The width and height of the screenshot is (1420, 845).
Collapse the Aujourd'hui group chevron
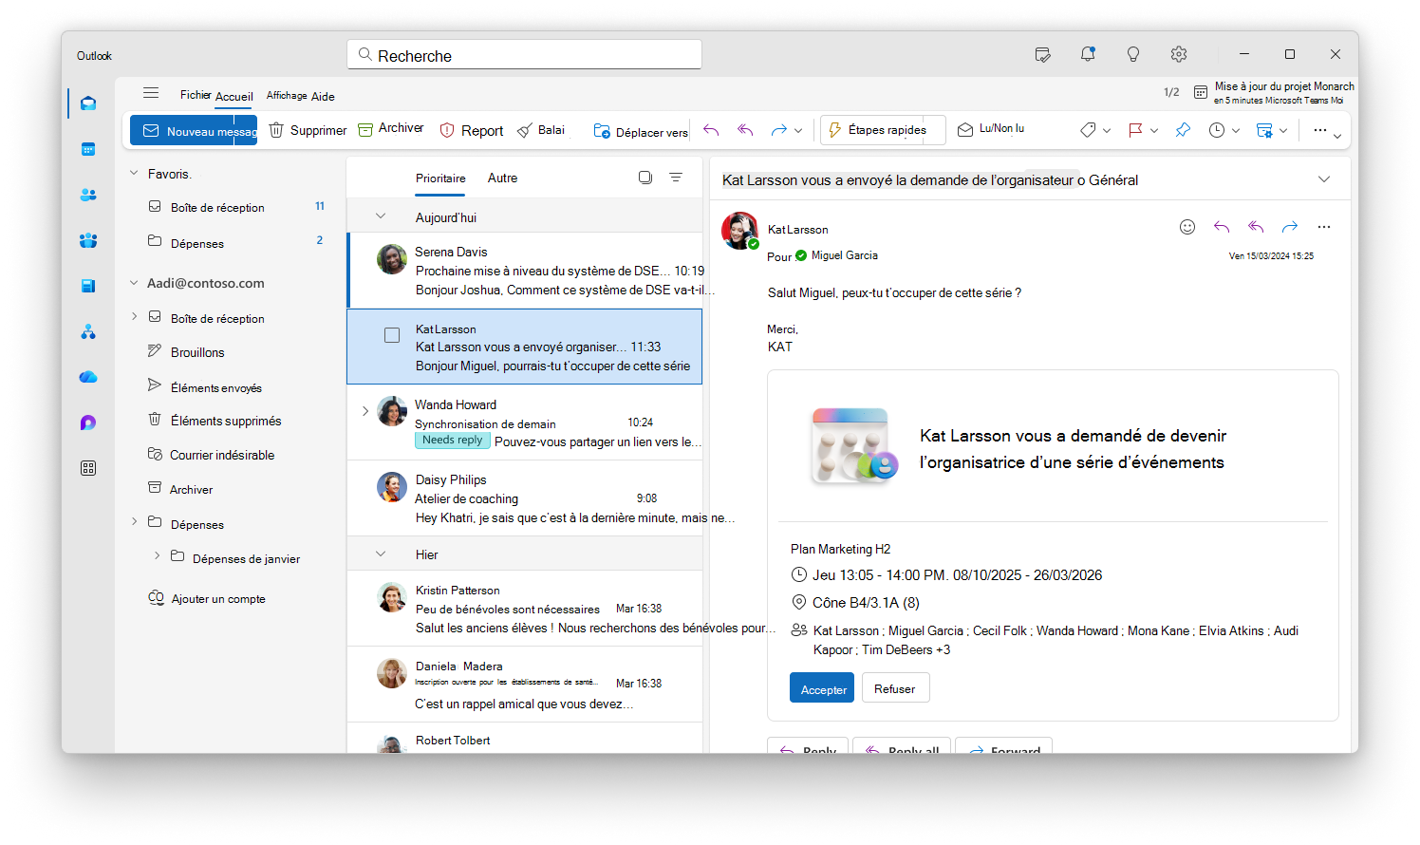pyautogui.click(x=381, y=216)
